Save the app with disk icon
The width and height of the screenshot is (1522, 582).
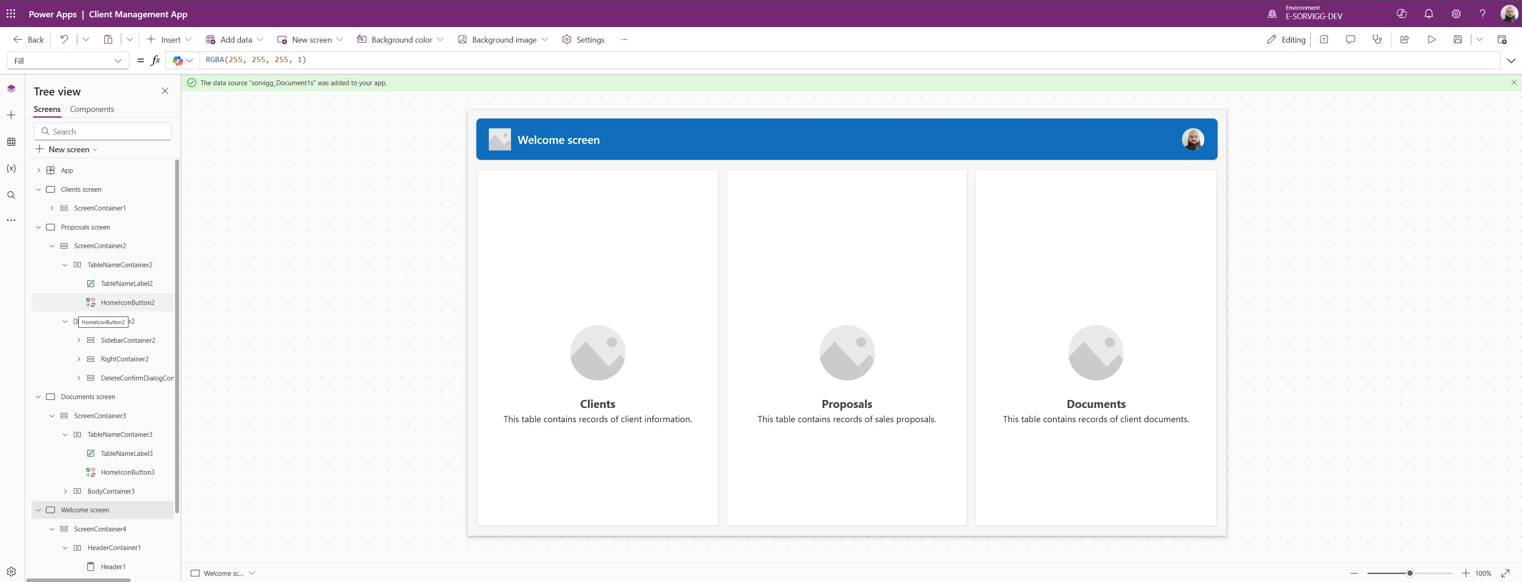coord(1457,40)
